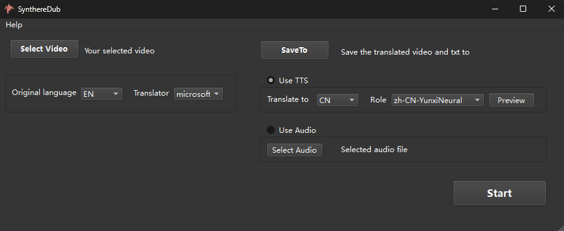Open the Translator microsoft dropdown
This screenshot has width=564, height=231.
(198, 94)
